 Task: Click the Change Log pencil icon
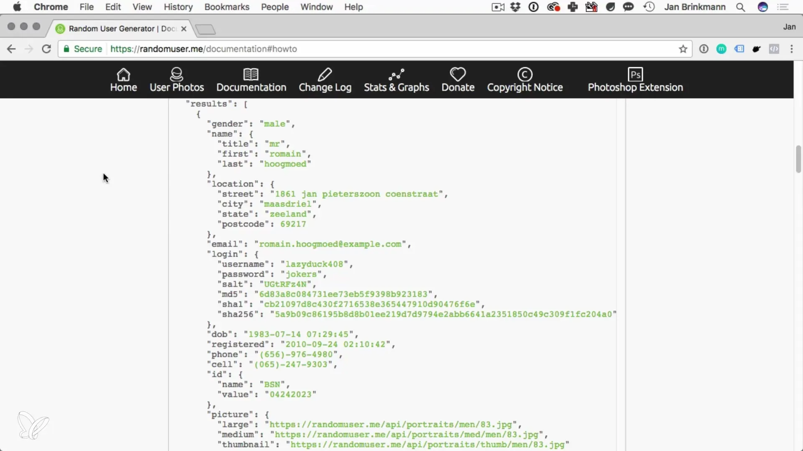point(325,75)
